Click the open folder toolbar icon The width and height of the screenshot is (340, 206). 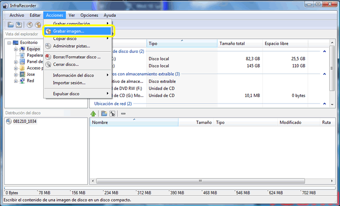[x=10, y=25]
